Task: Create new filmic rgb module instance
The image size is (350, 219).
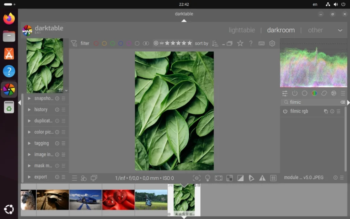Action: pyautogui.click(x=326, y=111)
